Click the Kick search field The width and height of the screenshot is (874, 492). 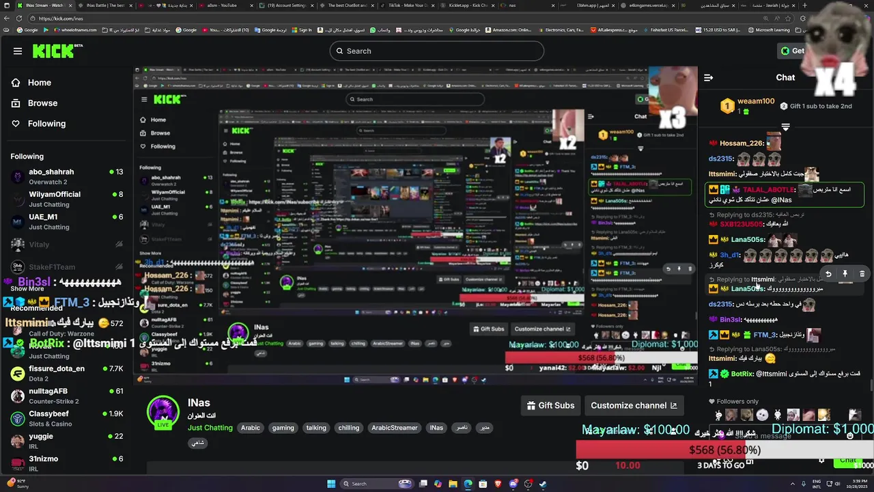click(437, 51)
